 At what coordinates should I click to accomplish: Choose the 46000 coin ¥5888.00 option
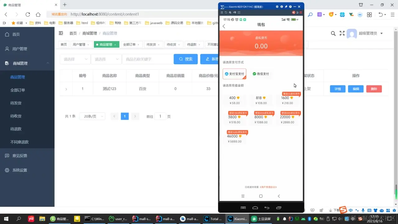pos(234,139)
